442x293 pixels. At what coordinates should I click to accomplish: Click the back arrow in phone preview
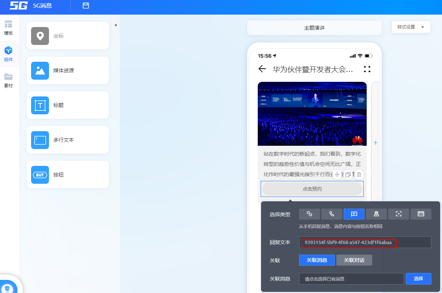pos(262,69)
